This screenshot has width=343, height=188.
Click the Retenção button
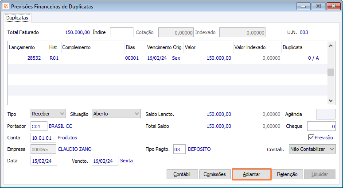coord(287,174)
